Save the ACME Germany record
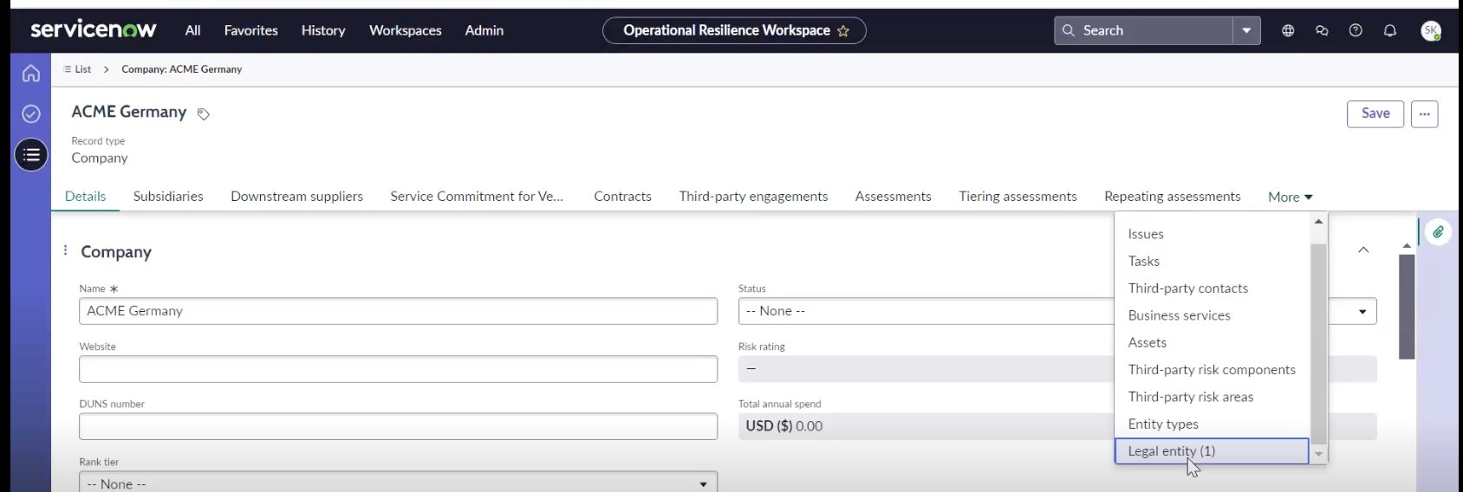The image size is (1463, 492). [x=1375, y=114]
